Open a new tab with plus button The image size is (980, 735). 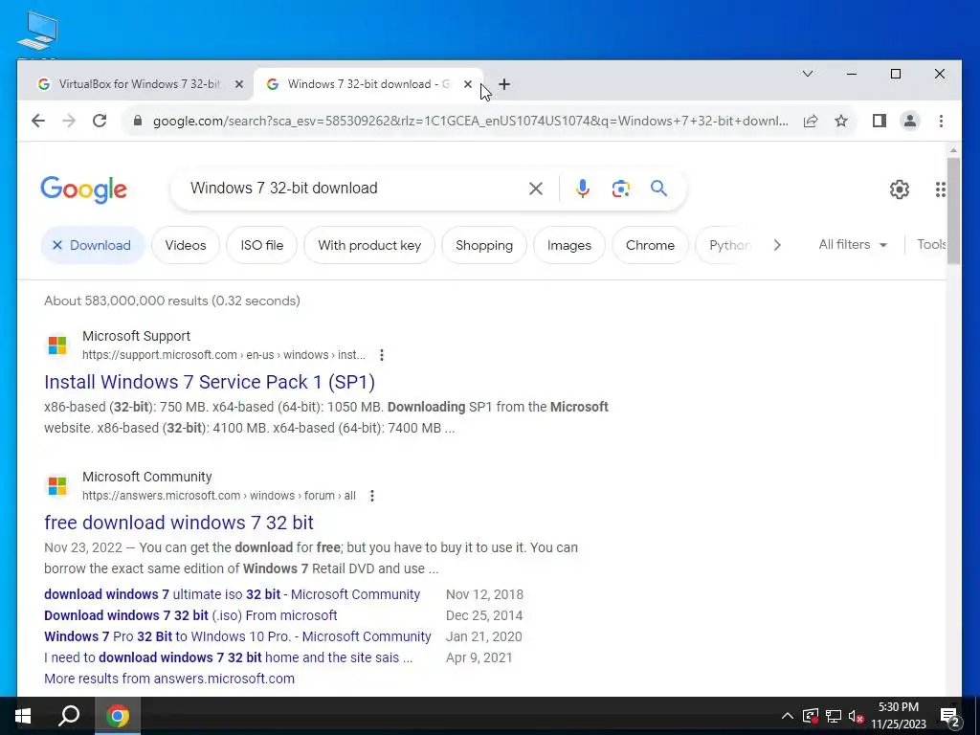click(x=504, y=84)
